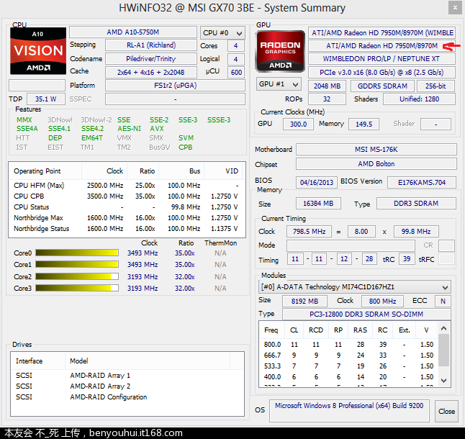Click the Close button at bottom right
465x439 pixels.
[446, 411]
